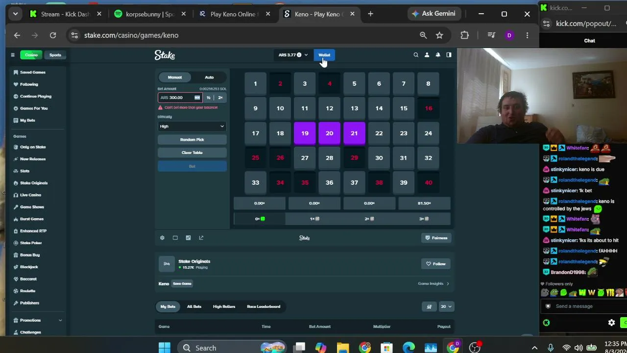627x353 pixels.
Task: Select Sports mode toggle
Action: (x=55, y=55)
